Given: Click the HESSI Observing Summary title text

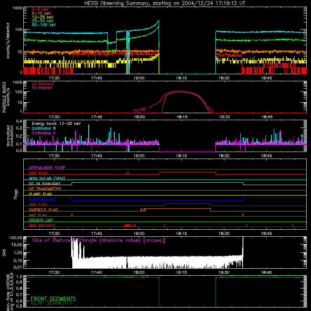Looking at the screenshot, I should (165, 3).
